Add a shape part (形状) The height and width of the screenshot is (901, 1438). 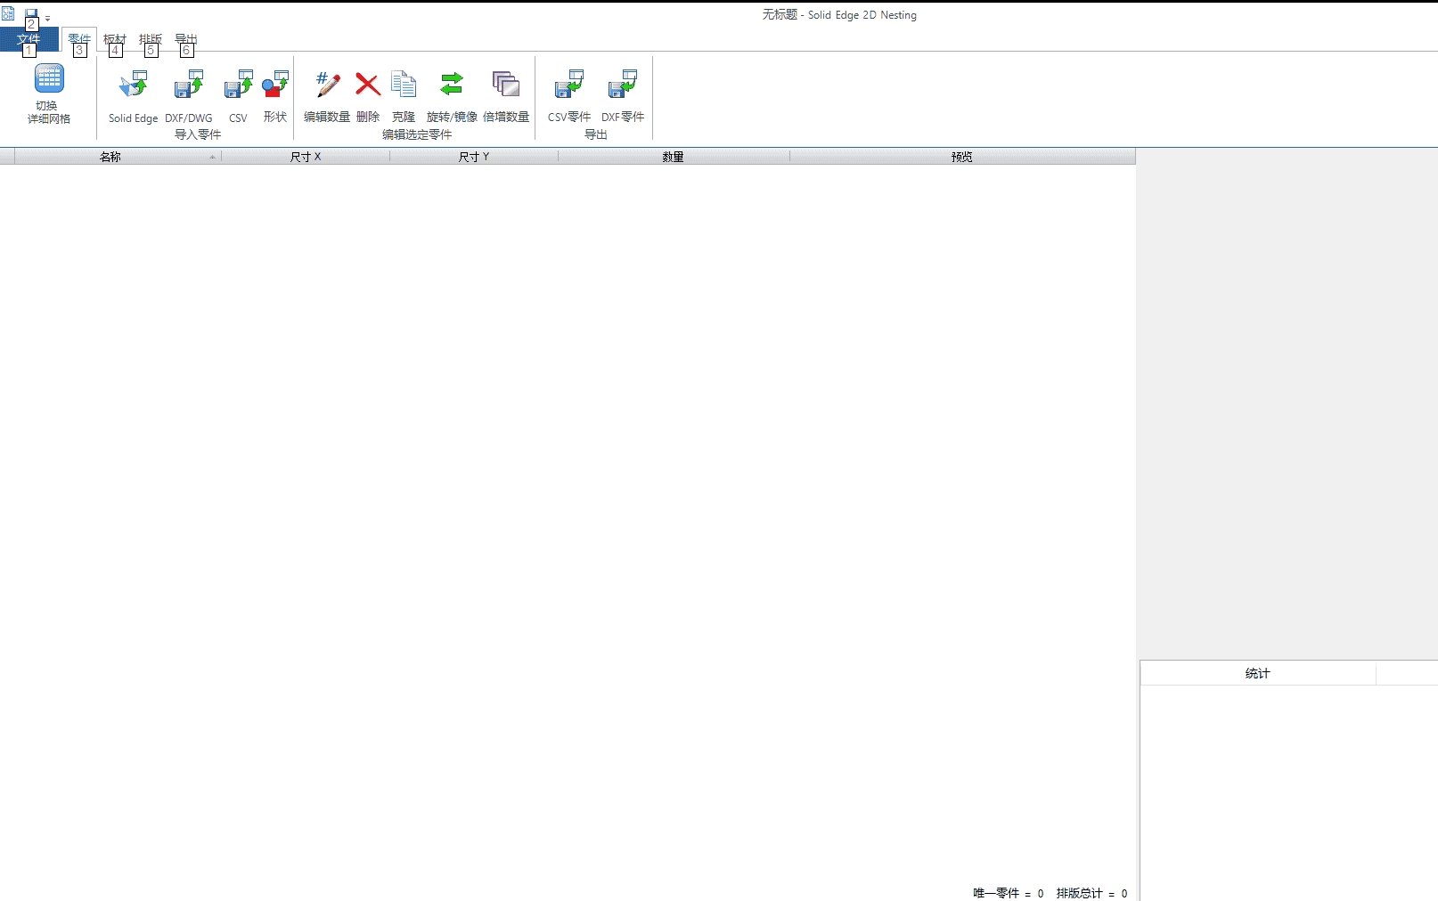tap(275, 96)
